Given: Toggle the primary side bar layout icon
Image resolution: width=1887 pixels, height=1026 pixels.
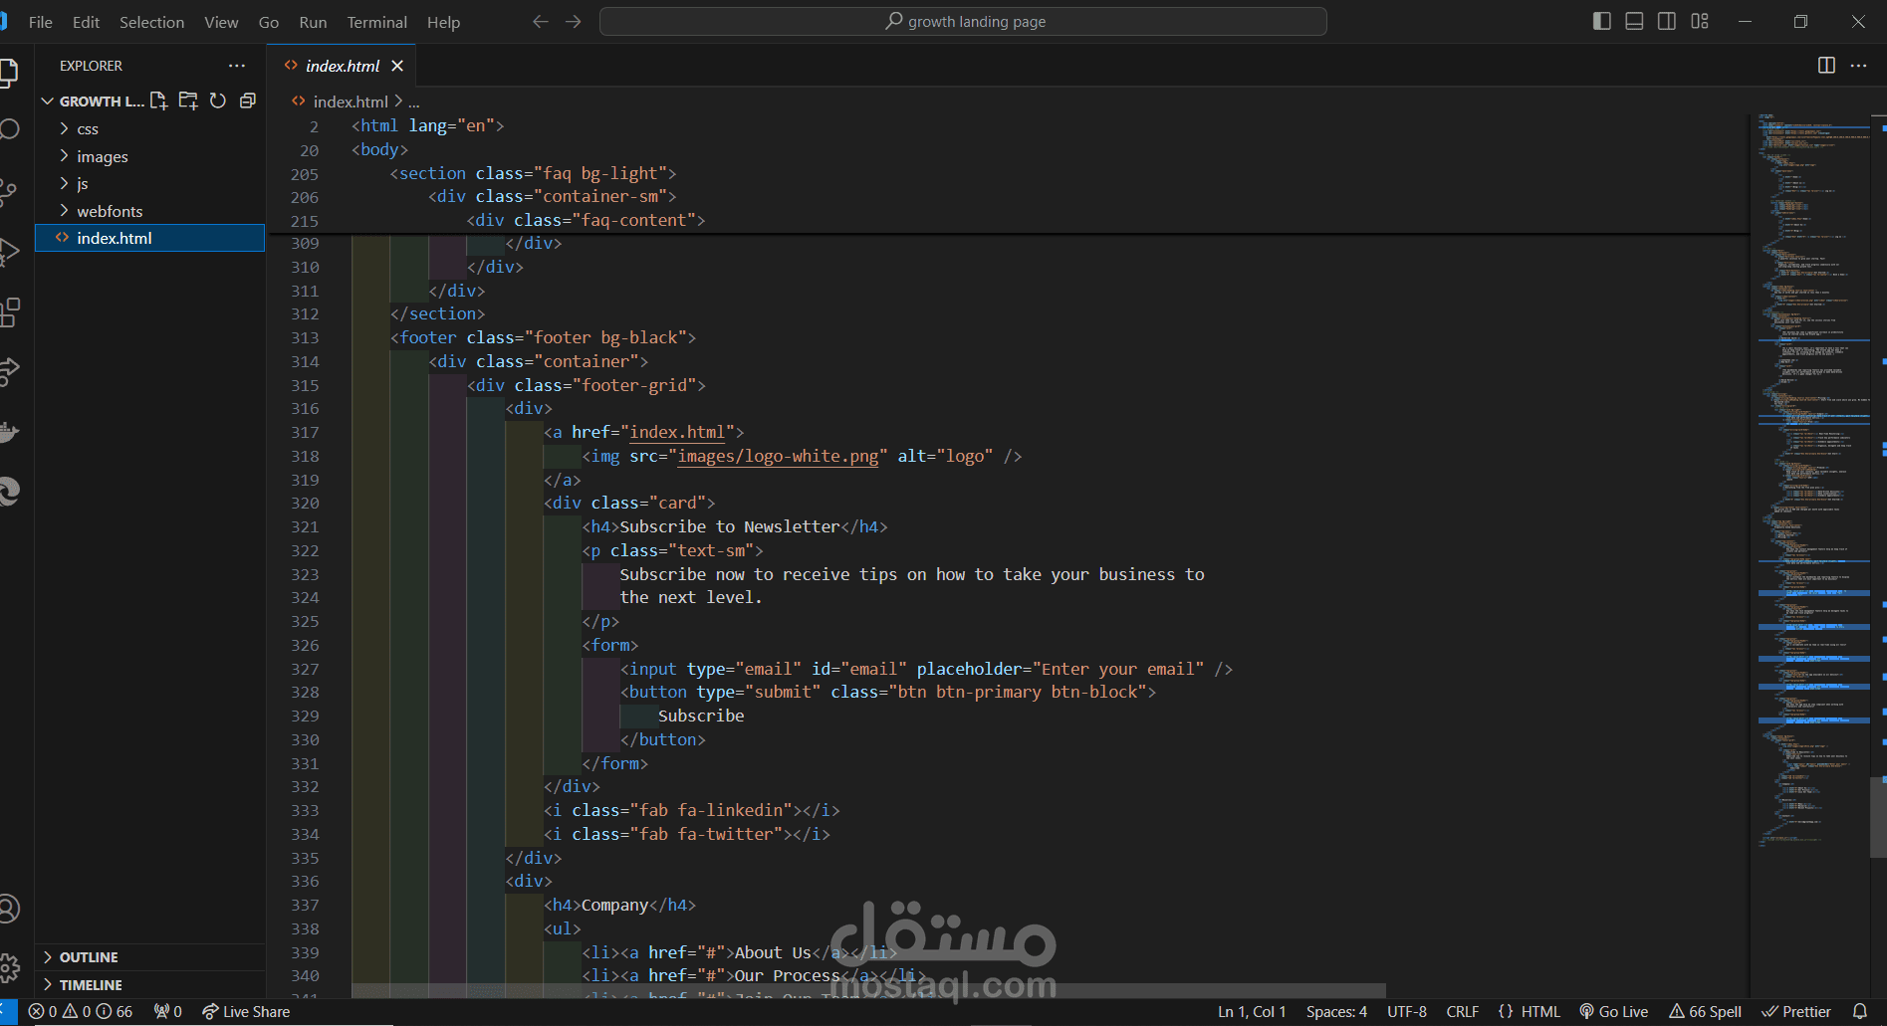Looking at the screenshot, I should click(x=1601, y=22).
